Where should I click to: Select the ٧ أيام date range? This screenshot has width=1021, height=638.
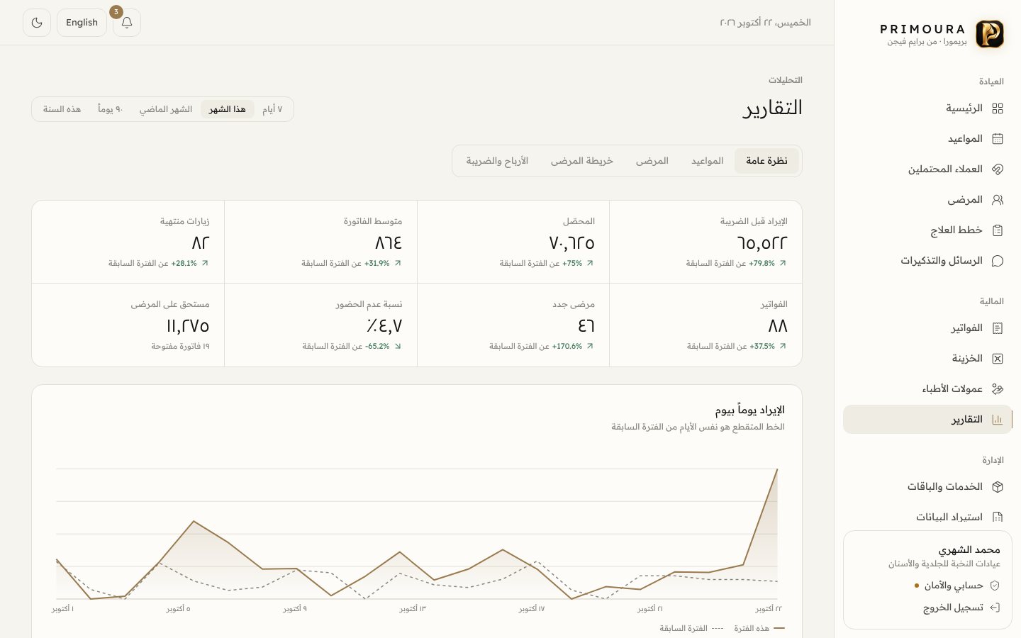click(272, 109)
